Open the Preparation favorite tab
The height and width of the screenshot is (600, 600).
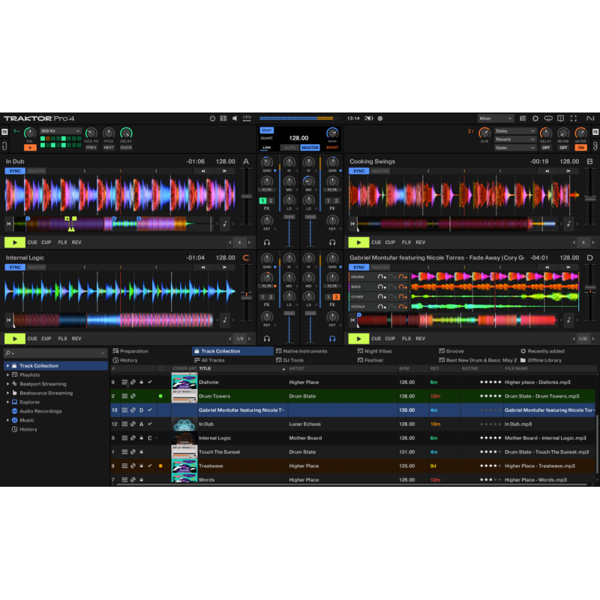pos(130,351)
